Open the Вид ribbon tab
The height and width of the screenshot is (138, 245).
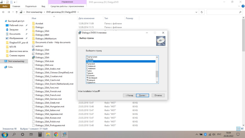[x=43, y=6]
